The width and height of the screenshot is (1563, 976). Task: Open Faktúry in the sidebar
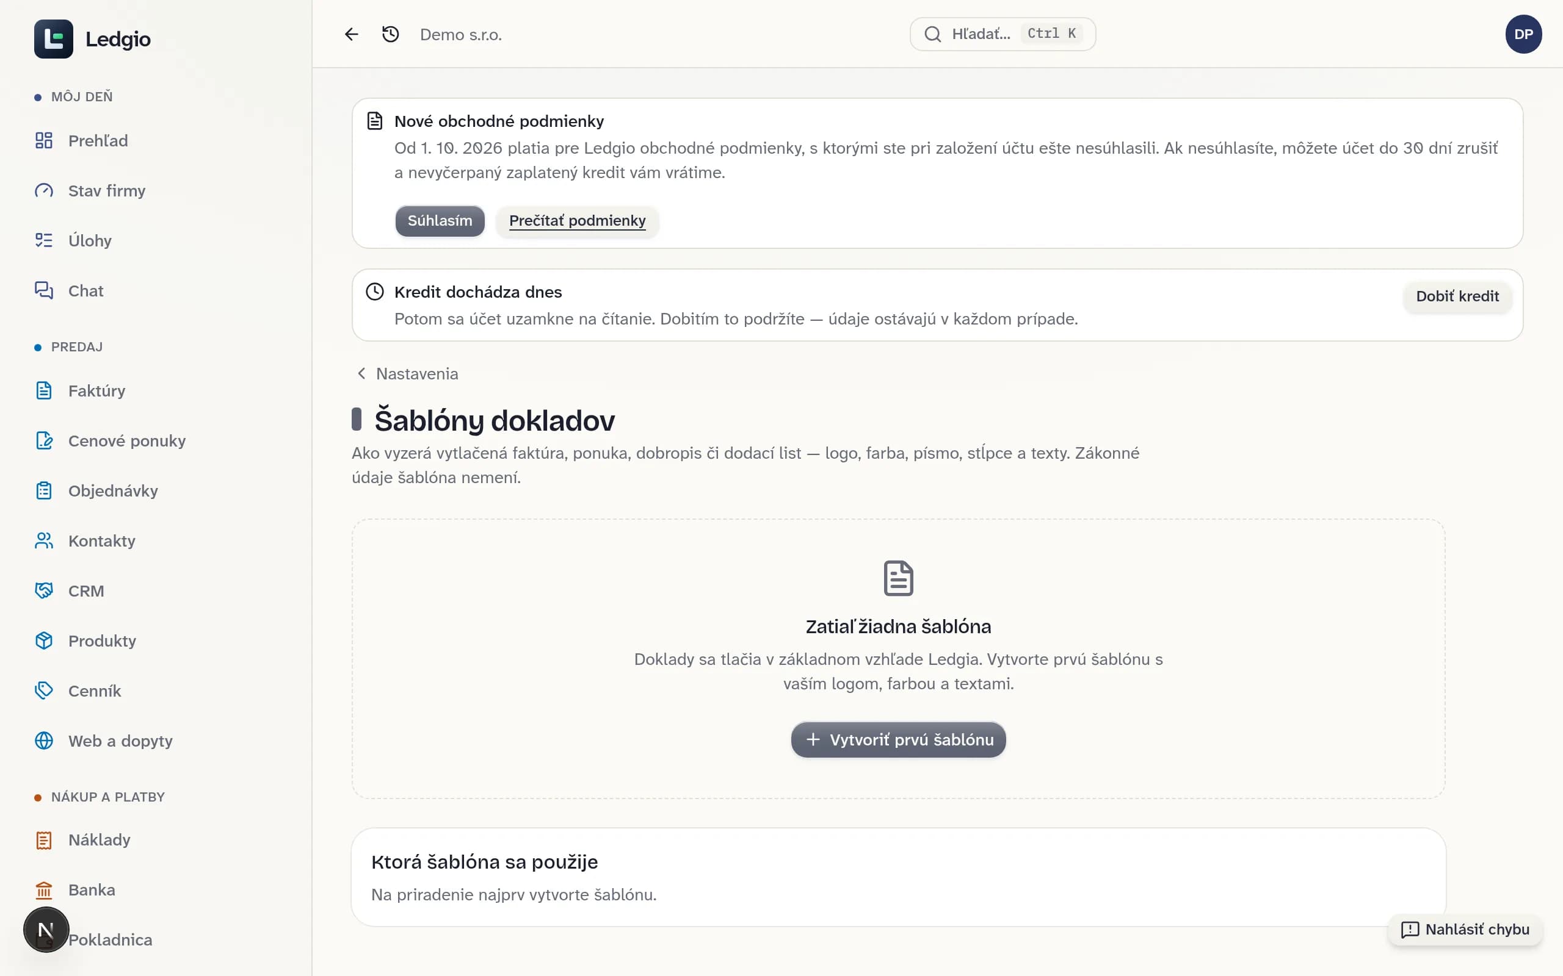[x=156, y=390]
